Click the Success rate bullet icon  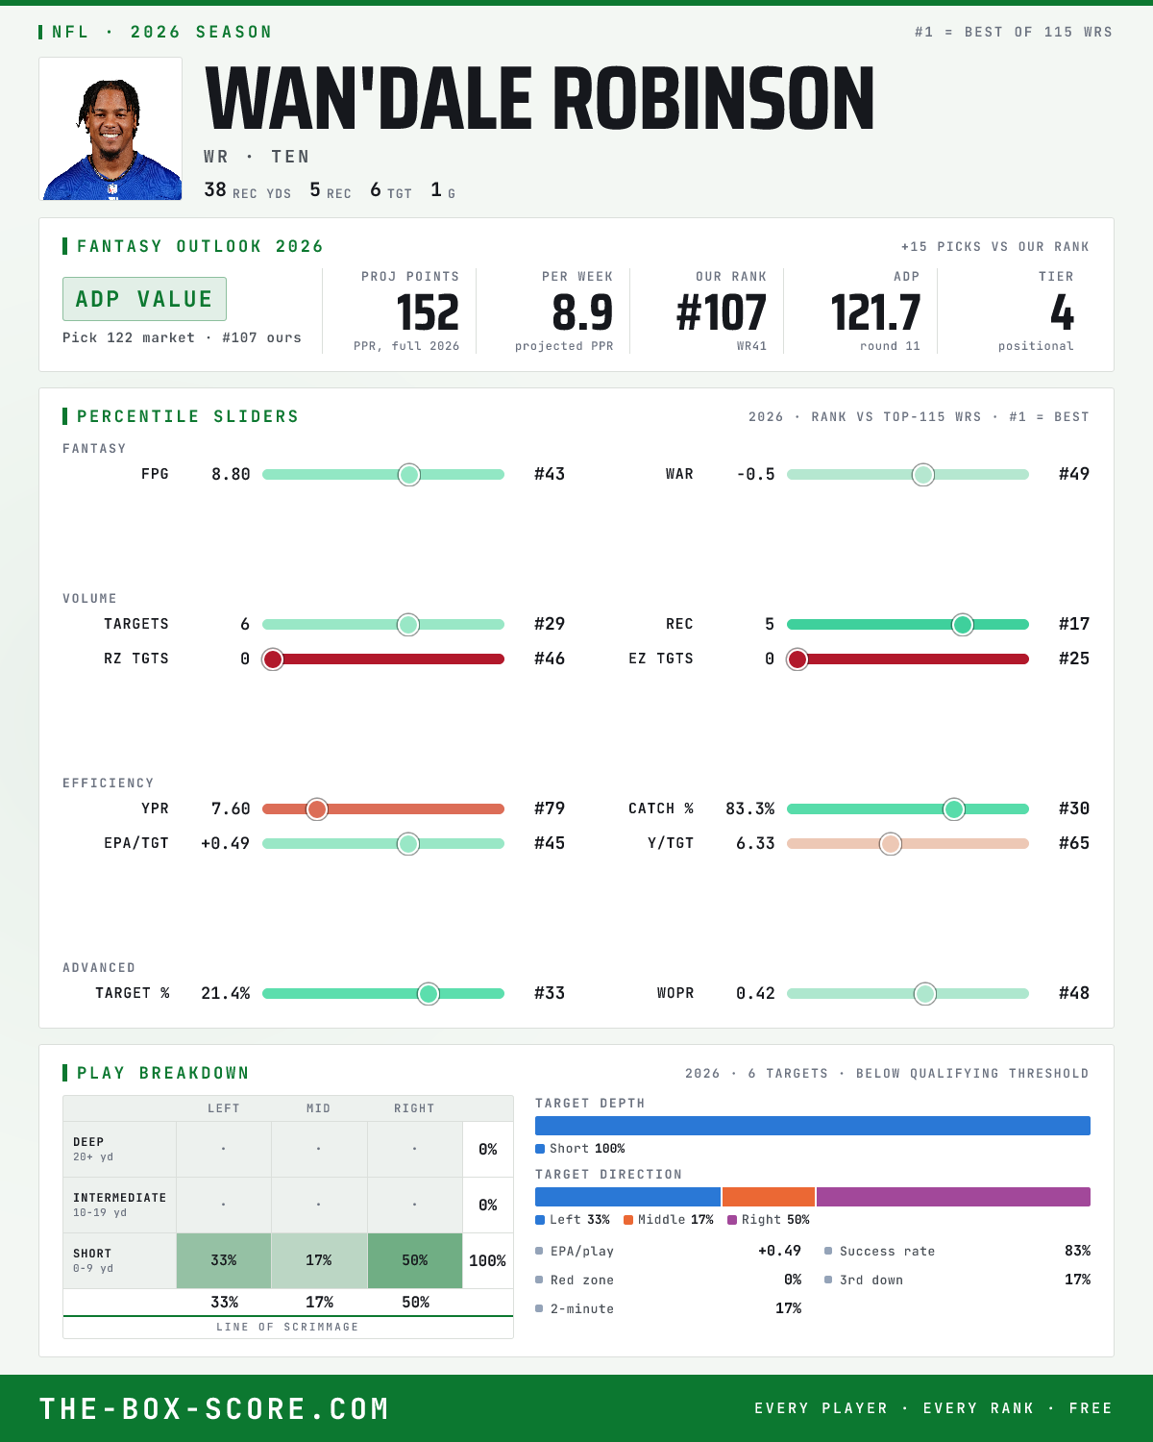(828, 1251)
